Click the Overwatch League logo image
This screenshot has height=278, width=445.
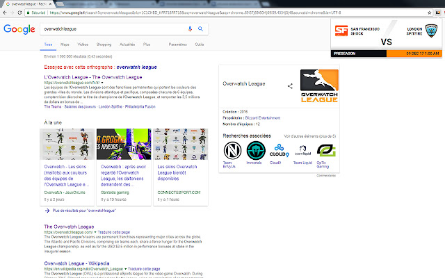point(319,86)
